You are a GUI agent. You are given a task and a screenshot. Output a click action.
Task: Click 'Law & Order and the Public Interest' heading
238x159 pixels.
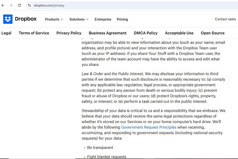(x=112, y=74)
